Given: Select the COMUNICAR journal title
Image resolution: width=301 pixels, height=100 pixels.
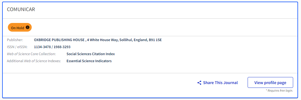Looking at the screenshot, I should pos(21,9).
